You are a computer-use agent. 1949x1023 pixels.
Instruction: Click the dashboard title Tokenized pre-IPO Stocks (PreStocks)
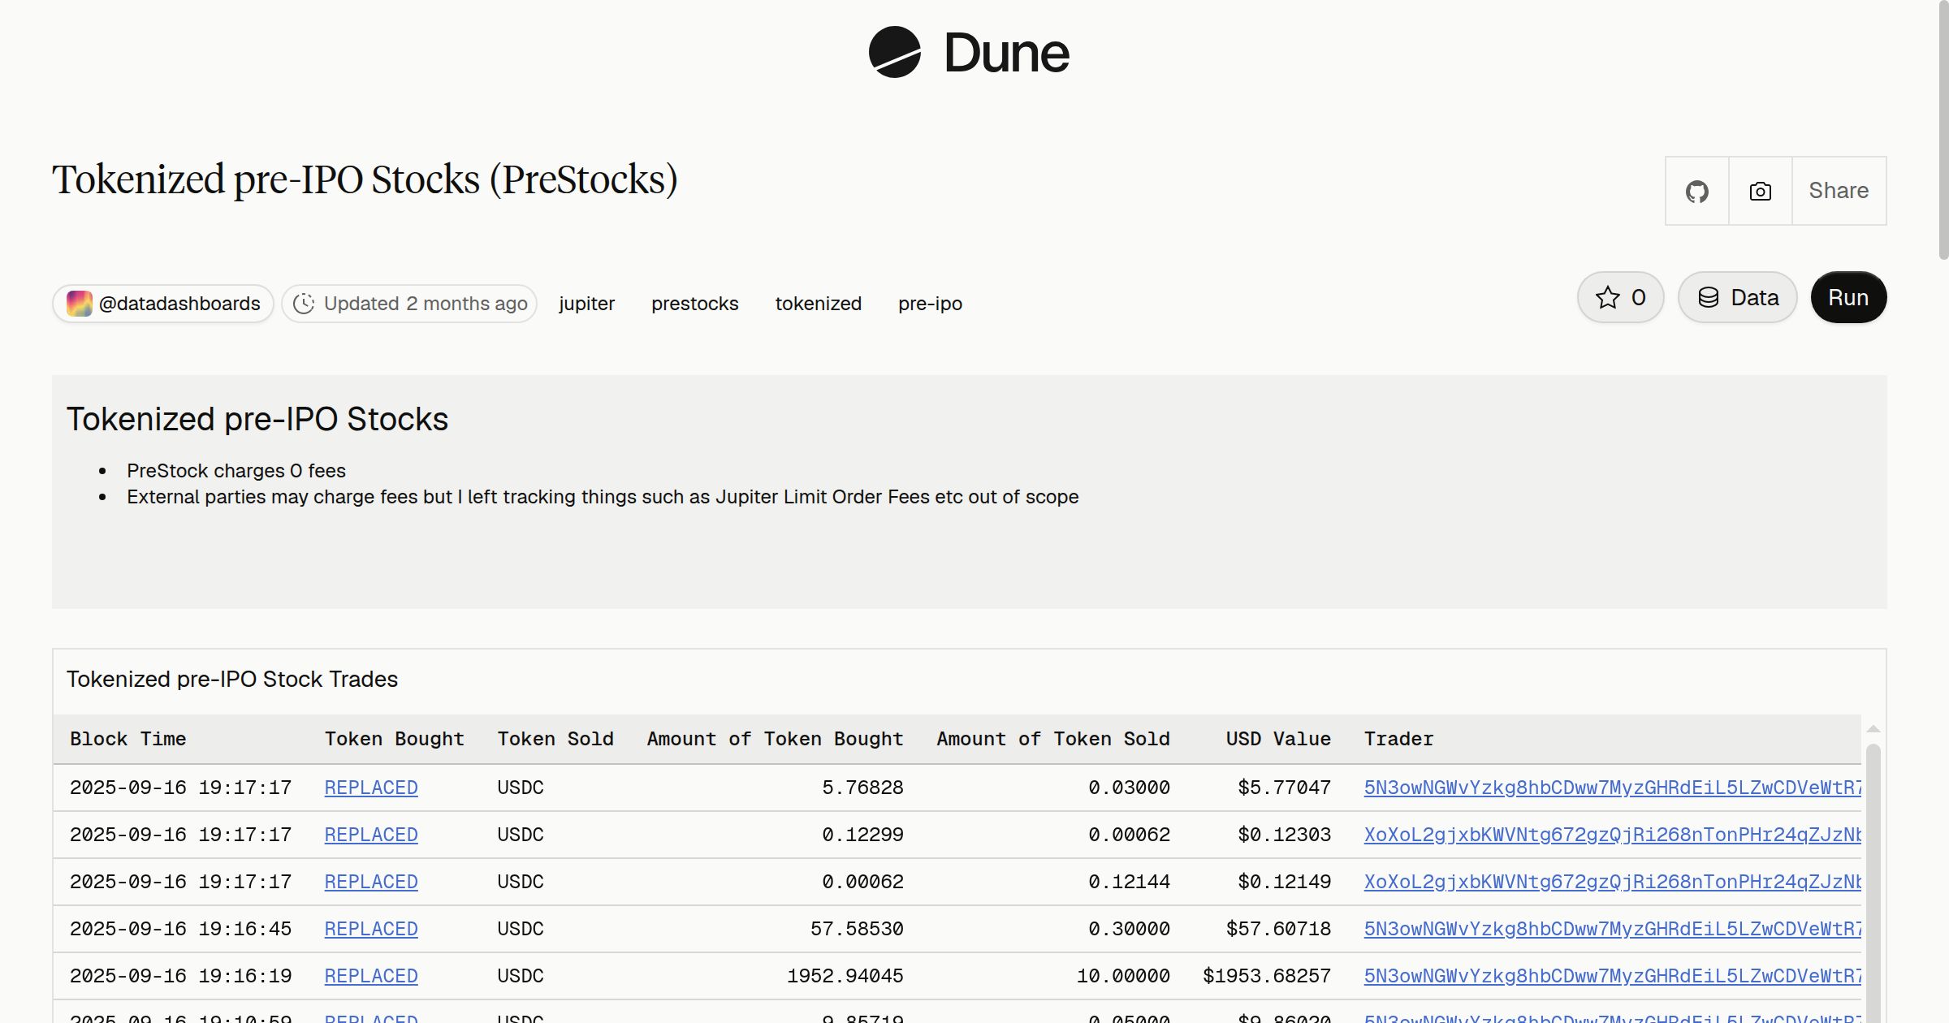365,179
